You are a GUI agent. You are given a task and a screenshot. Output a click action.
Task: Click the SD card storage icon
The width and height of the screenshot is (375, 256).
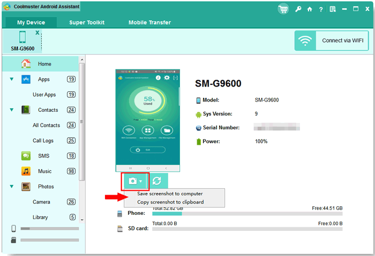click(x=120, y=229)
